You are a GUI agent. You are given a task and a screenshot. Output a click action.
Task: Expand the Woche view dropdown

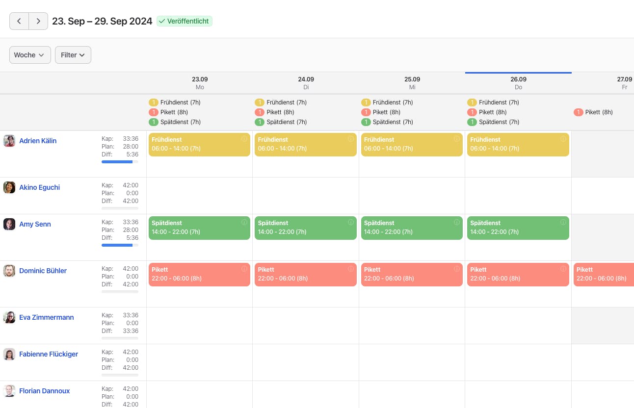point(30,55)
